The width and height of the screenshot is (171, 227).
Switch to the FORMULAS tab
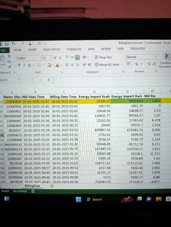[x=74, y=49]
